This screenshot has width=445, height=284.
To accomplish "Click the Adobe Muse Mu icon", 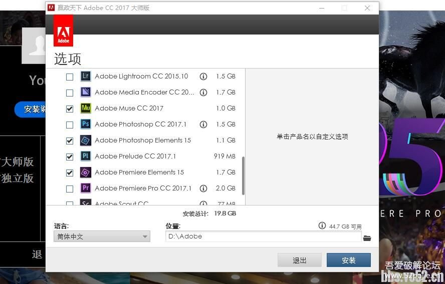I will (85, 108).
